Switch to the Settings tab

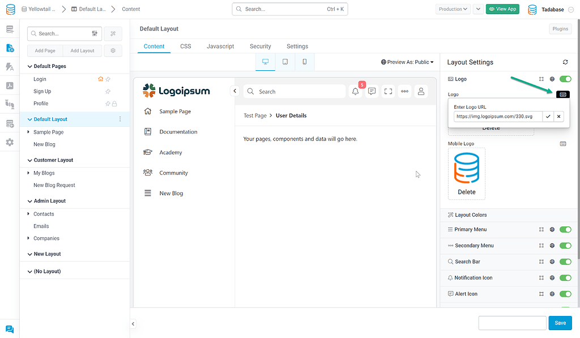(x=297, y=46)
